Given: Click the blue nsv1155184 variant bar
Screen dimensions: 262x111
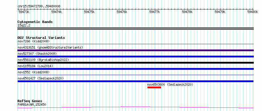Looking at the screenshot, I should (x=135, y=69).
